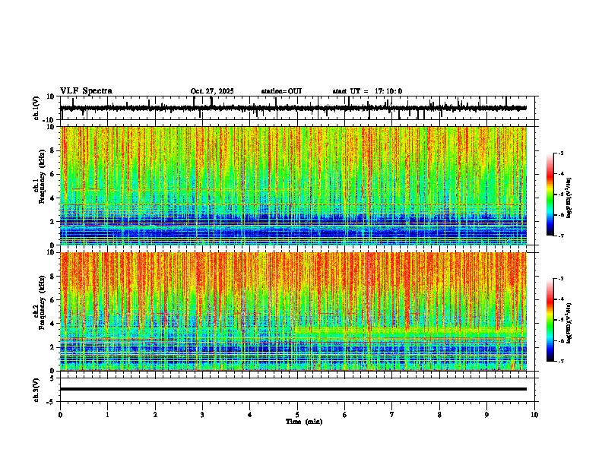
Task: Click time axis tick label "6"
Action: click(345, 415)
